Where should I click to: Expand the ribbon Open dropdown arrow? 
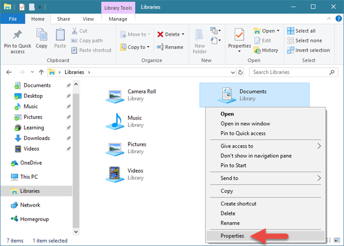[x=278, y=31]
